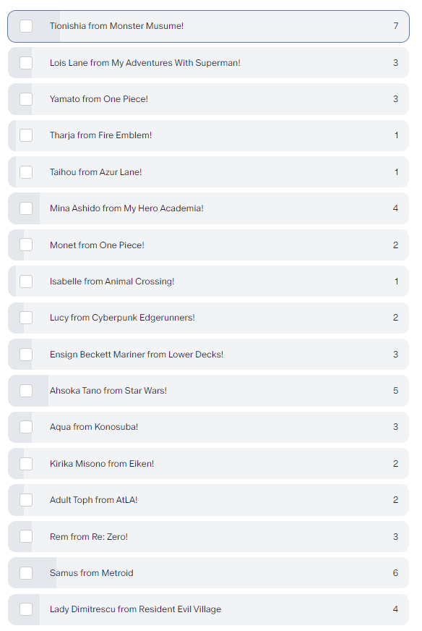Check the Monet from One Piece box

(26, 245)
